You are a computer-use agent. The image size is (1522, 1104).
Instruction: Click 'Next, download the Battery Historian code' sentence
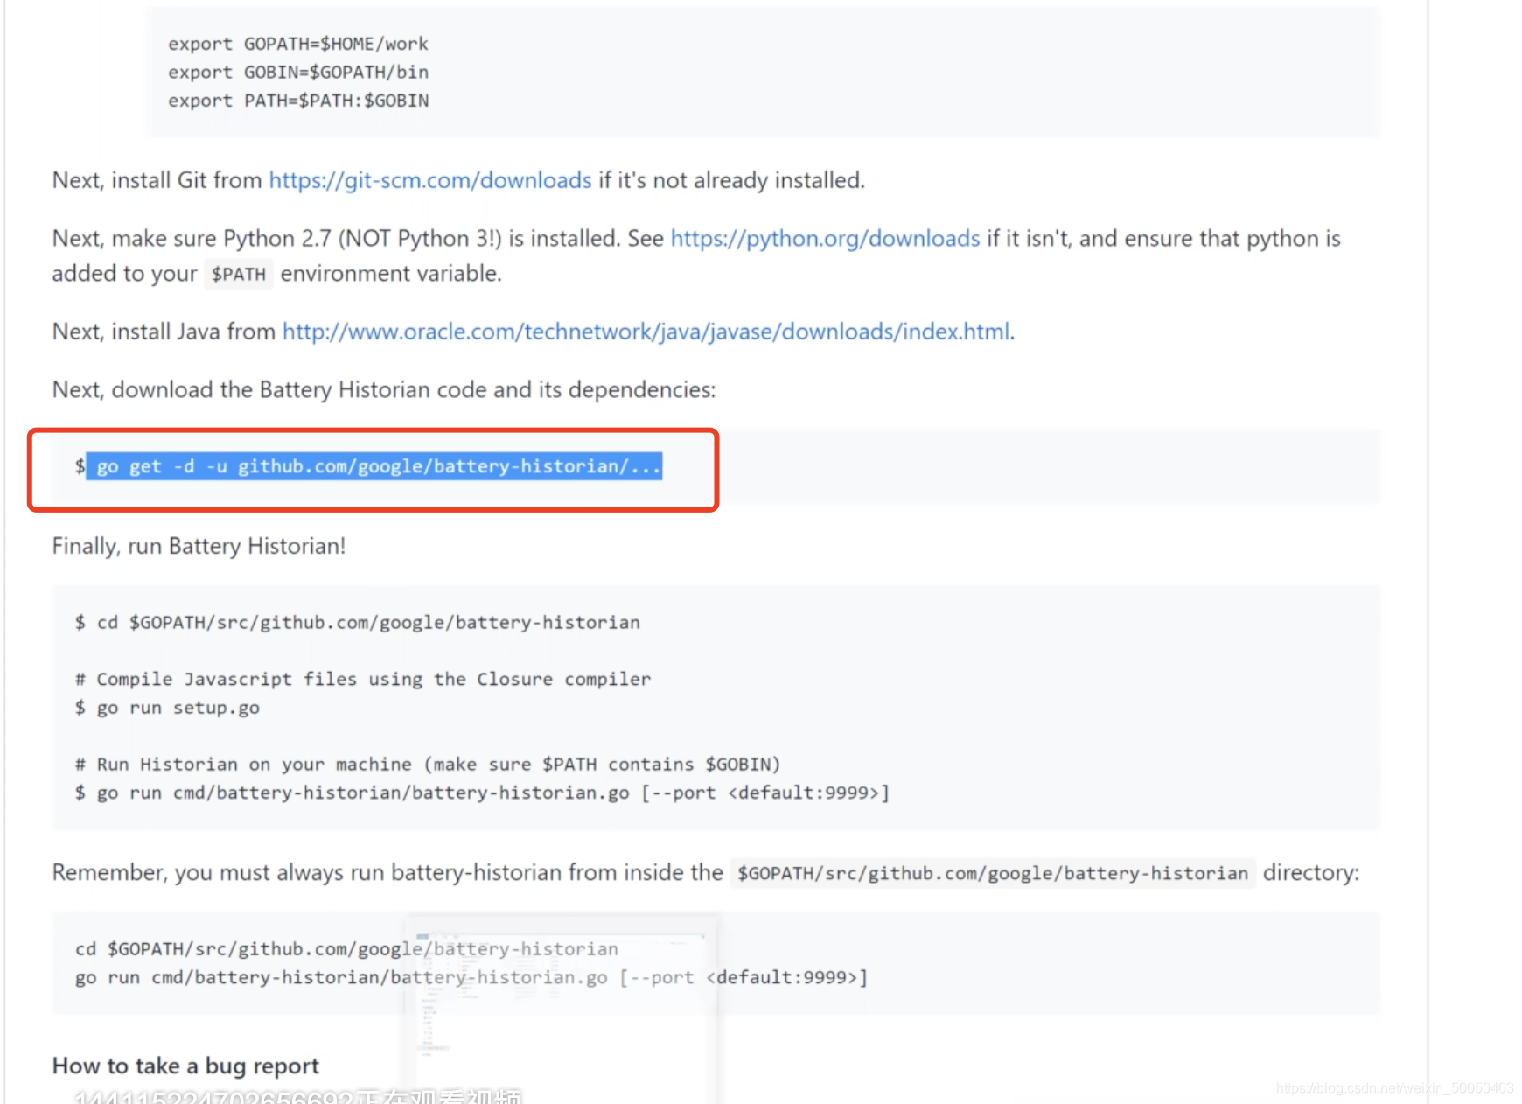[x=384, y=389]
